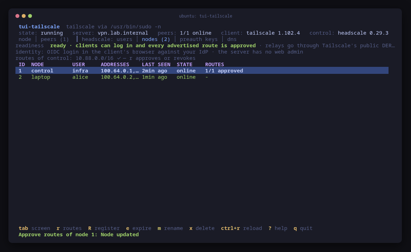Click the '1/1 approved' routes cell
This screenshot has width=411, height=252.
[x=224, y=71]
